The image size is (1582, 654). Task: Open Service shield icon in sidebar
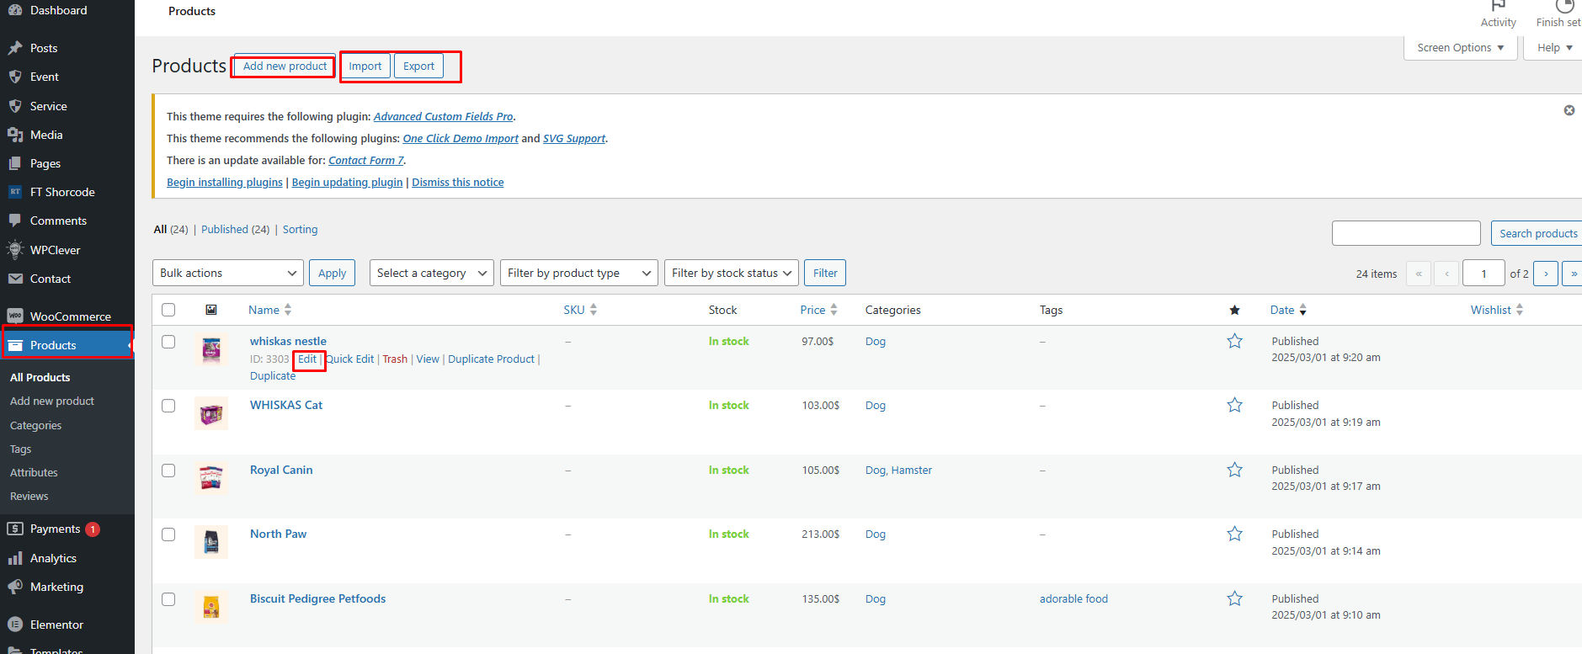tap(15, 106)
